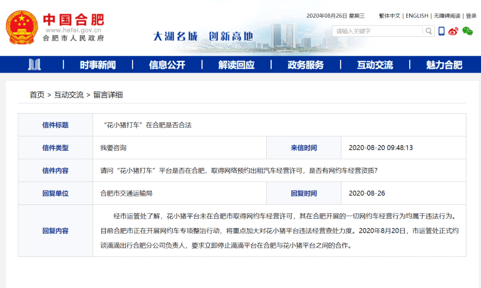Select 信件内容 label cell
481x288 pixels.
[x=56, y=171]
